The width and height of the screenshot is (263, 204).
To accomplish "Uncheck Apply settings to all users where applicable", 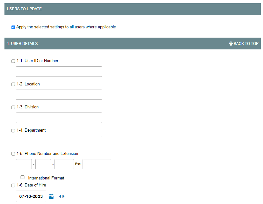I will (x=13, y=27).
